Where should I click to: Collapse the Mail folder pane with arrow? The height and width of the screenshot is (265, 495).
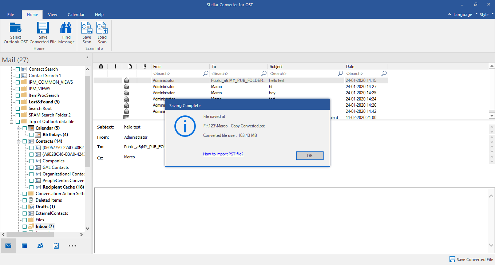point(87,58)
